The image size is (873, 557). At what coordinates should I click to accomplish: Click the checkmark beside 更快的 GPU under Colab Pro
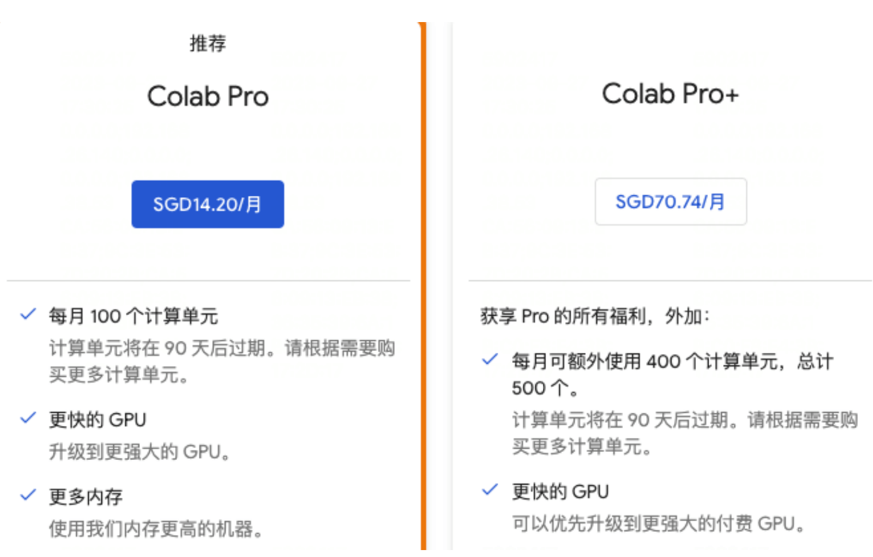click(x=28, y=418)
